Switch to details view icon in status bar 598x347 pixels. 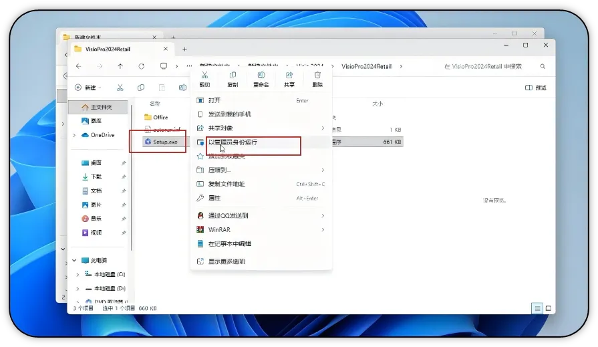(x=537, y=308)
